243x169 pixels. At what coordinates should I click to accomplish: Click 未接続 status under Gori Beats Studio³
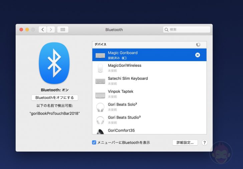[x=112, y=123]
